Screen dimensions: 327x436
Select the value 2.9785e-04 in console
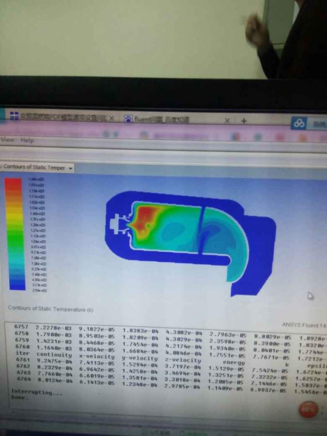pyautogui.click(x=182, y=386)
